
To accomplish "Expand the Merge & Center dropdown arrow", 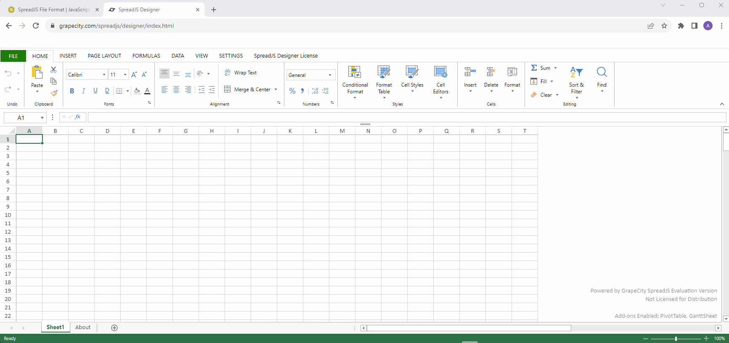I will [x=276, y=90].
